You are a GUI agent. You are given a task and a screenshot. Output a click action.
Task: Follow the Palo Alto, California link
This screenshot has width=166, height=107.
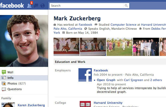[68, 29]
